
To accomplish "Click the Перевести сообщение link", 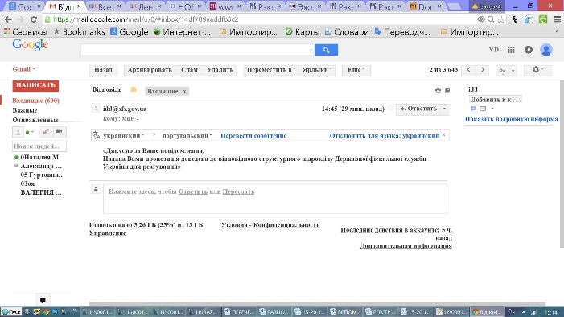I will (x=253, y=136).
